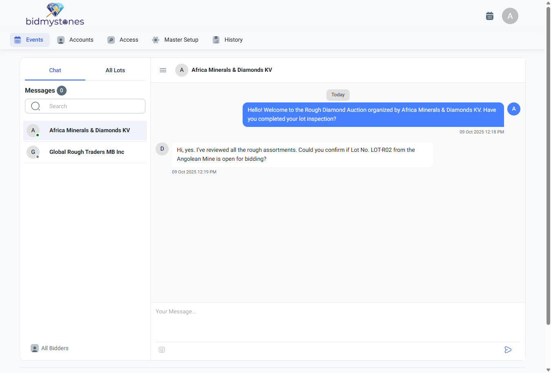The image size is (551, 373).
Task: Open the calendar icon in the top header
Action: pyautogui.click(x=489, y=16)
